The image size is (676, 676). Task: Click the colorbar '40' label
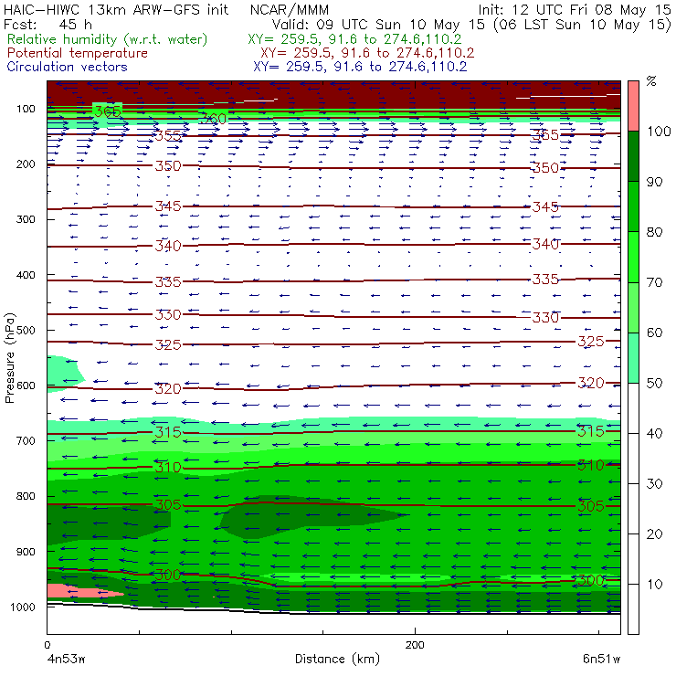654,433
